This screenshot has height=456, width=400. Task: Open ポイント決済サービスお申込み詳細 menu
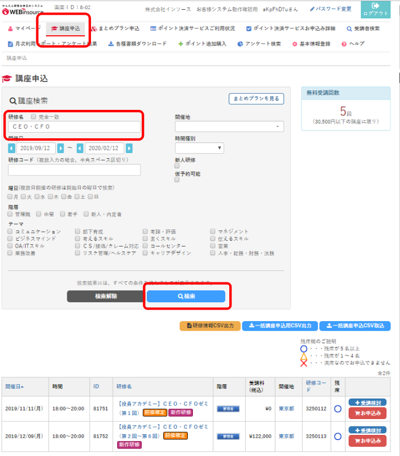[291, 28]
